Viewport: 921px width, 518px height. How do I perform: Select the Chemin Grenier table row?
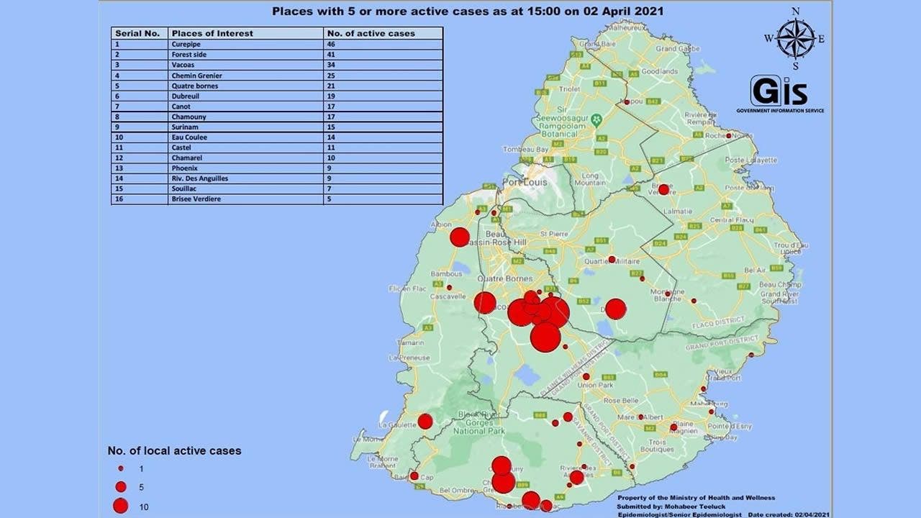click(277, 76)
